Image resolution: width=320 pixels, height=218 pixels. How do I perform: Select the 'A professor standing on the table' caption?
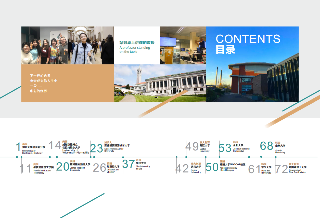click(x=135, y=49)
